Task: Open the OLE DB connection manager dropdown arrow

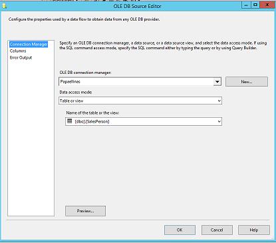Action: (217, 82)
